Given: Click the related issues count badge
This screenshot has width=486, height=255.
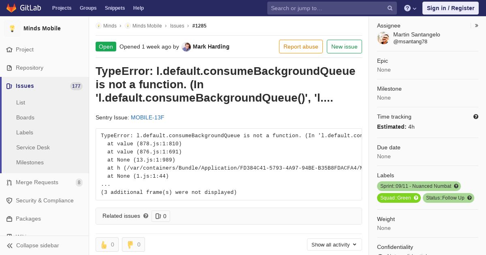Looking at the screenshot, I should 161,216.
